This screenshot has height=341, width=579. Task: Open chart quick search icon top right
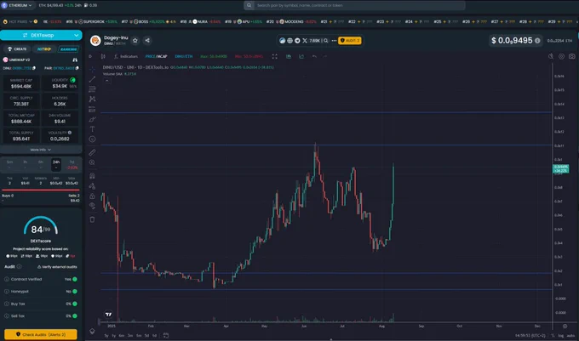(551, 56)
